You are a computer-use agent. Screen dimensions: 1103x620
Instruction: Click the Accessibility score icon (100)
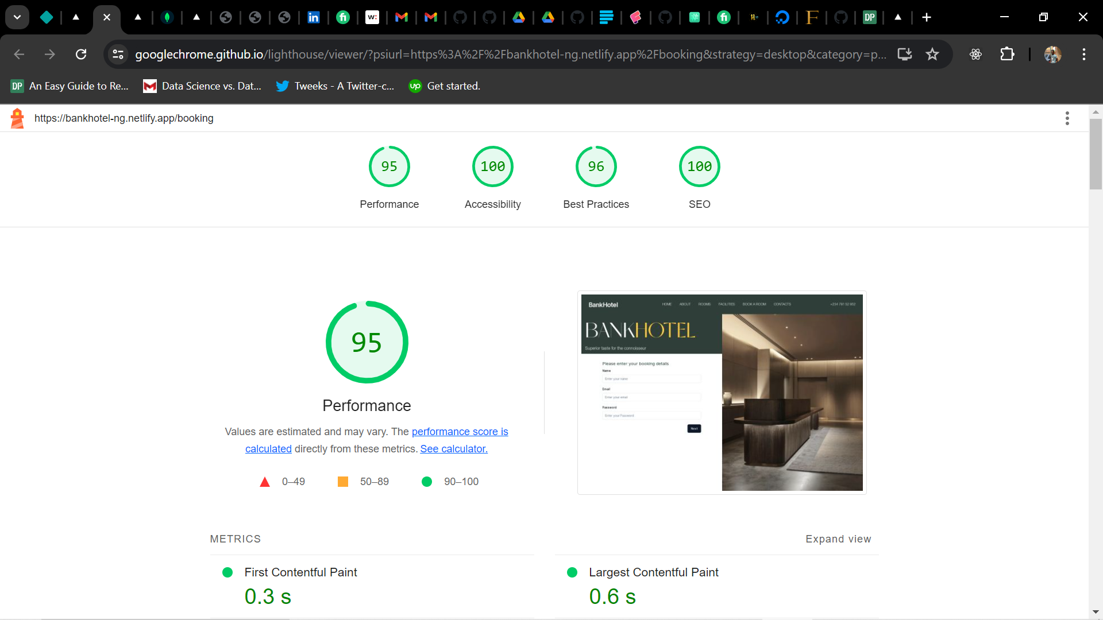point(492,166)
